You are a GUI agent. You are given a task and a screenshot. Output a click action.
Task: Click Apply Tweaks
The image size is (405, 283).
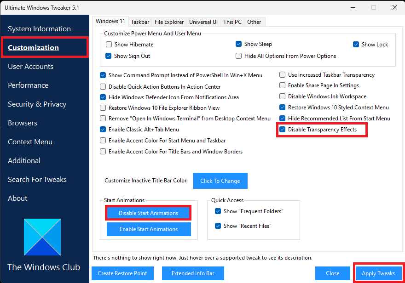click(379, 273)
